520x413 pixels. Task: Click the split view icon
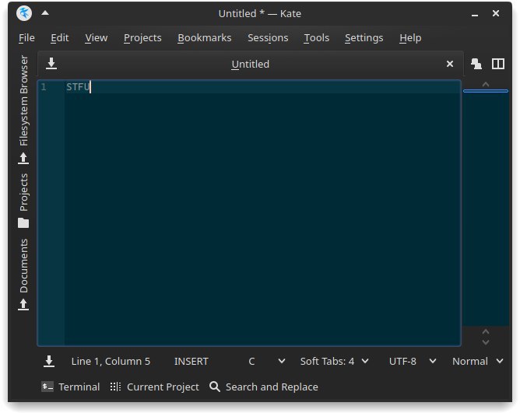pos(498,64)
